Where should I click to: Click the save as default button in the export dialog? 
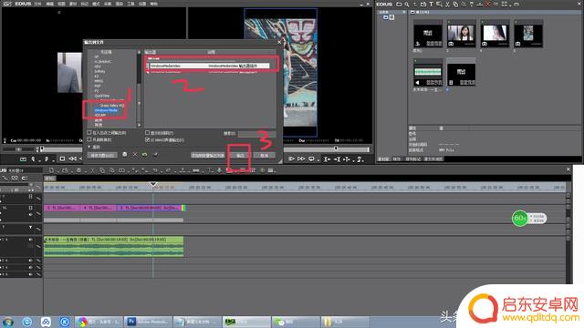tap(102, 155)
